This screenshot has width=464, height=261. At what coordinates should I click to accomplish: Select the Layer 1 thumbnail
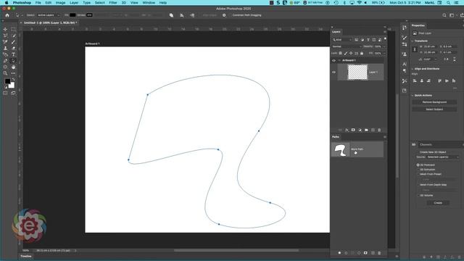[357, 72]
